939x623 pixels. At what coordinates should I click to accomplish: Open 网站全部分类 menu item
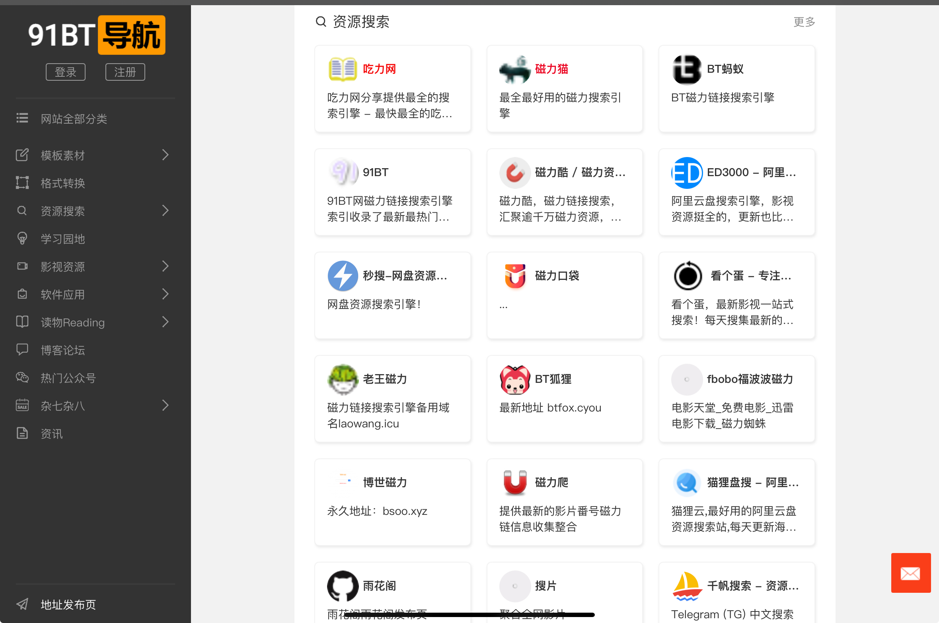click(x=74, y=118)
